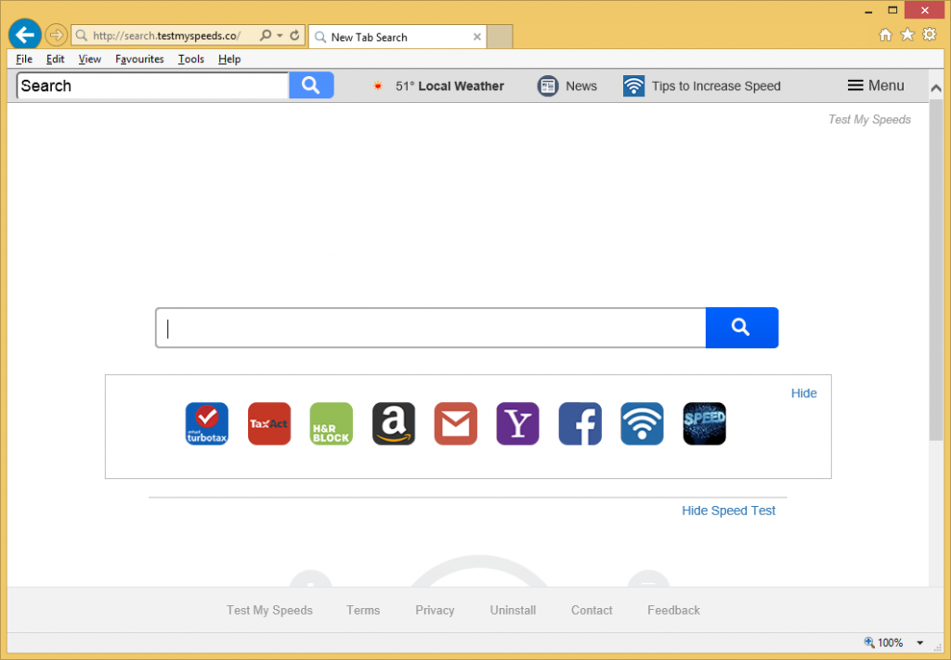Open the Edit menu
The height and width of the screenshot is (660, 951).
click(55, 58)
